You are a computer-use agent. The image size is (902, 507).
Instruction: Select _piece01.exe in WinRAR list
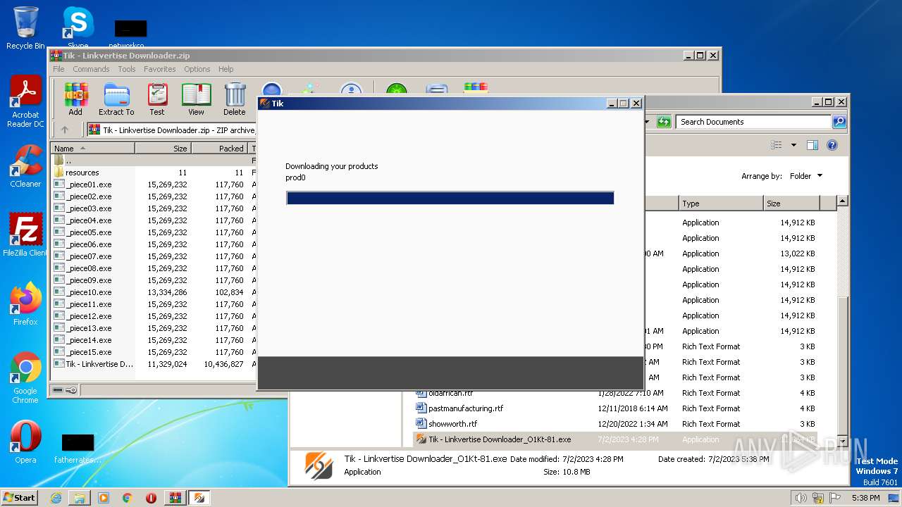tap(88, 184)
